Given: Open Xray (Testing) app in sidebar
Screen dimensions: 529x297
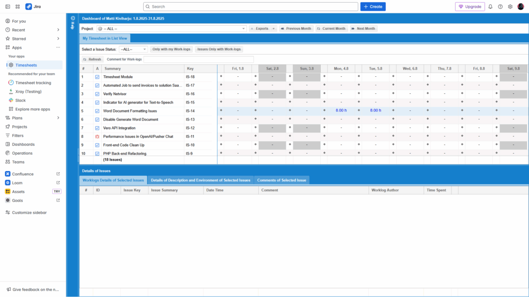Looking at the screenshot, I should click(28, 91).
